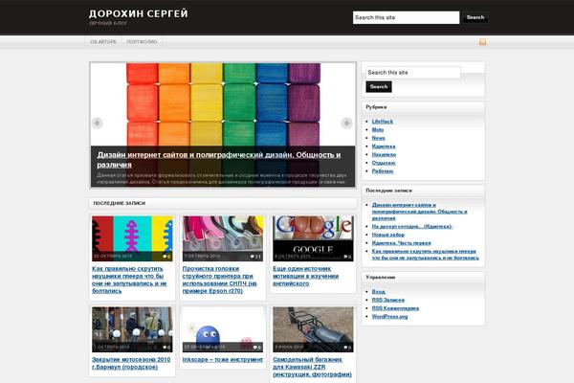Viewport: 574px width, 383px height.
Task: Open the ОБ АВТОРЕ menu item
Action: point(103,42)
